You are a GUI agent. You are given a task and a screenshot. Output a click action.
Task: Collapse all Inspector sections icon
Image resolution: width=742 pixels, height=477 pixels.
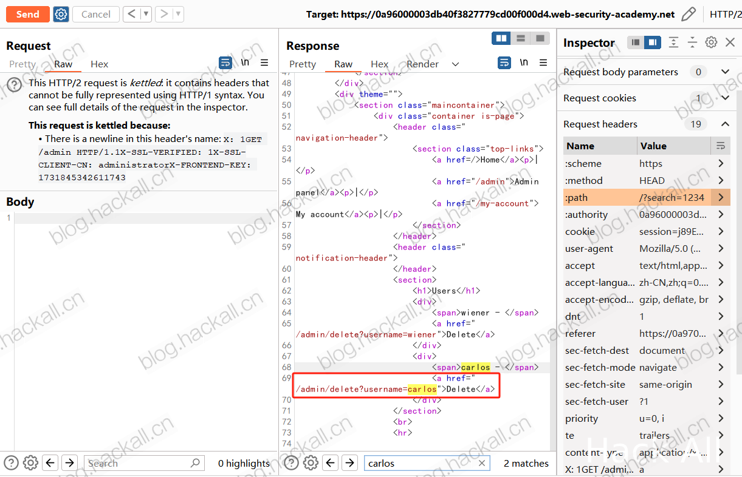pos(692,42)
